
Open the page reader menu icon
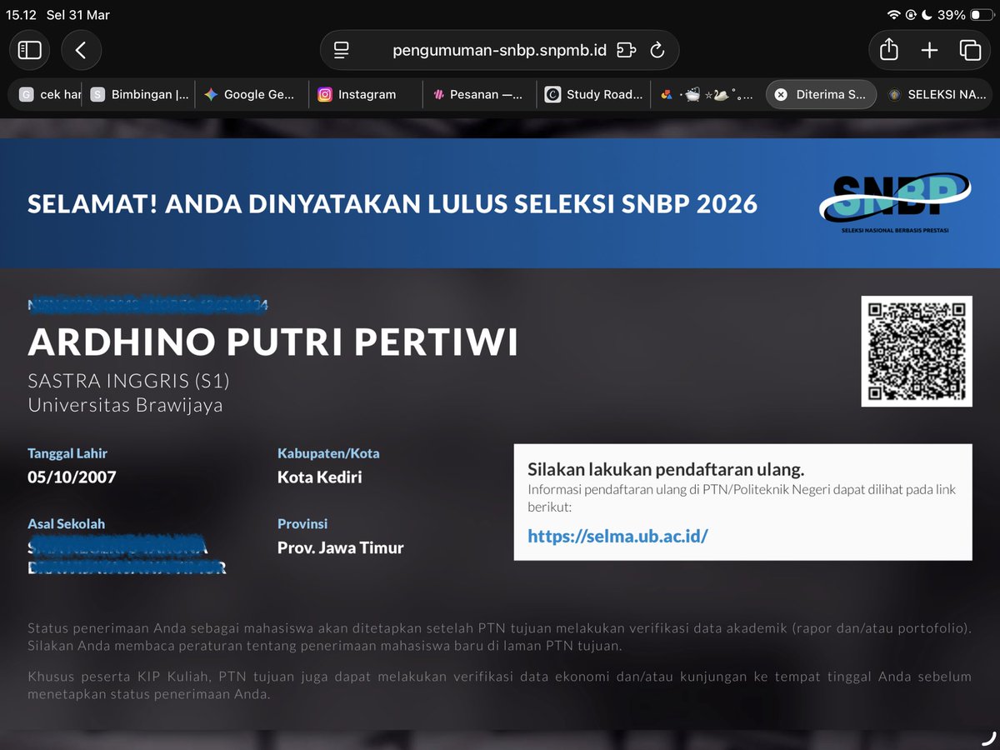[341, 51]
